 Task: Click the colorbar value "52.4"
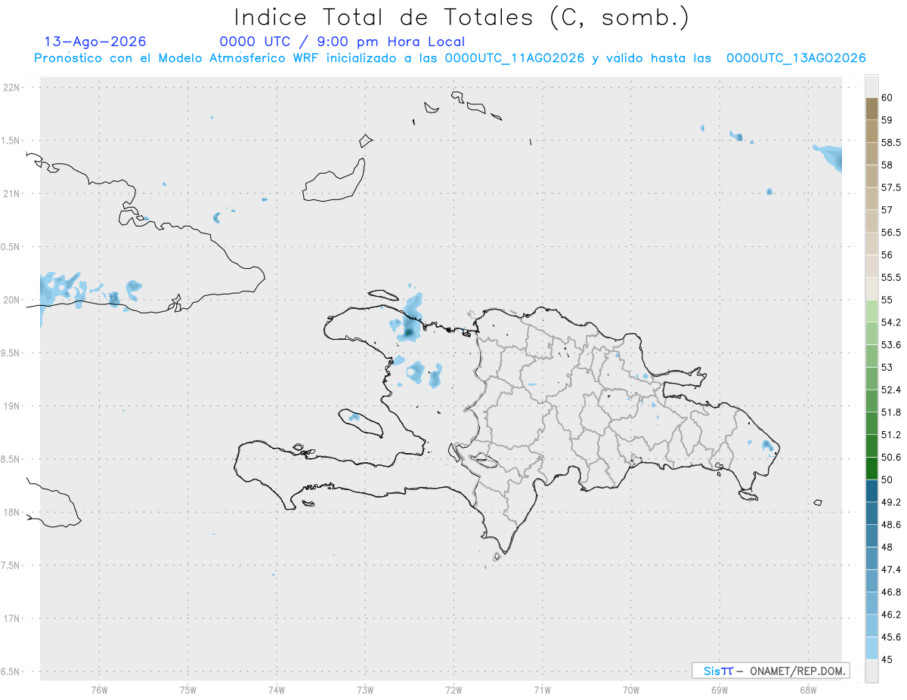[891, 390]
